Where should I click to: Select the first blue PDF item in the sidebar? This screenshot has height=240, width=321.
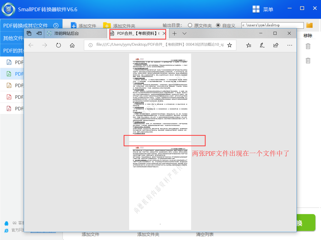click(12, 62)
